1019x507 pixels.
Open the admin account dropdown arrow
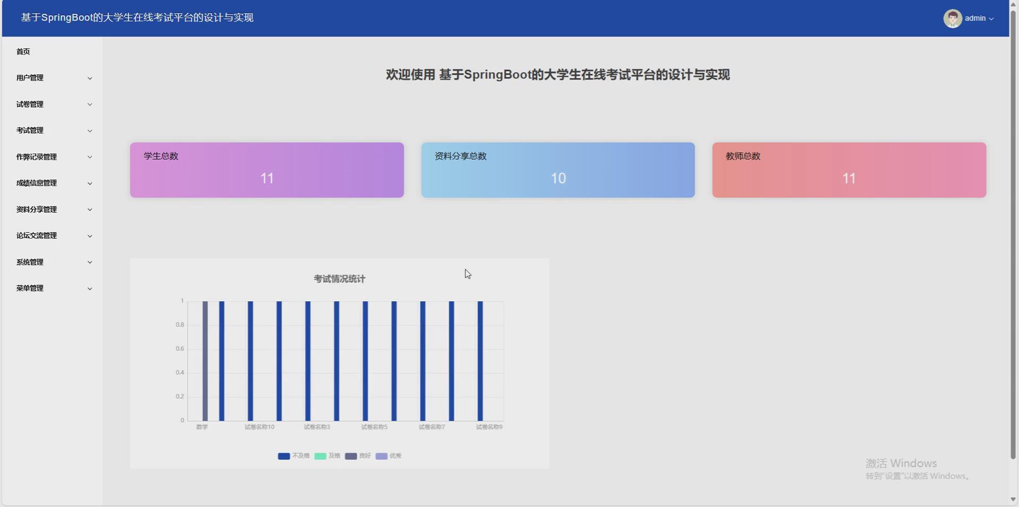[991, 19]
